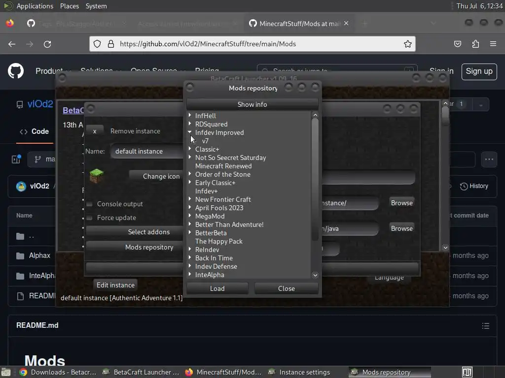This screenshot has height=378, width=505.
Task: Bookmark this page with the star
Action: [x=408, y=44]
